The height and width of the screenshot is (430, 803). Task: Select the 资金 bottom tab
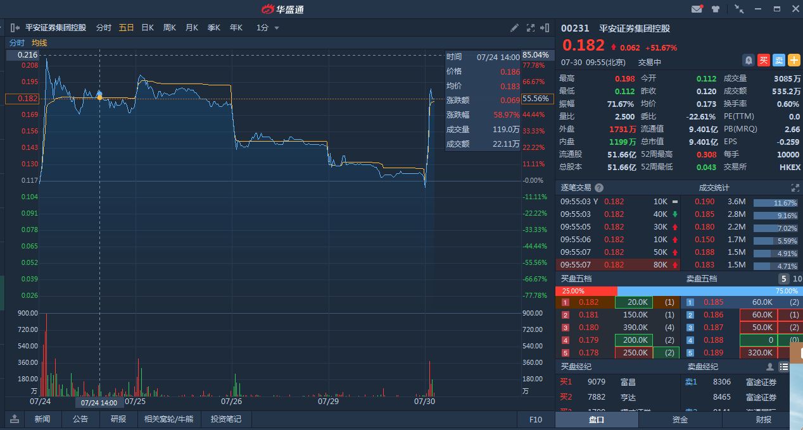(680, 419)
